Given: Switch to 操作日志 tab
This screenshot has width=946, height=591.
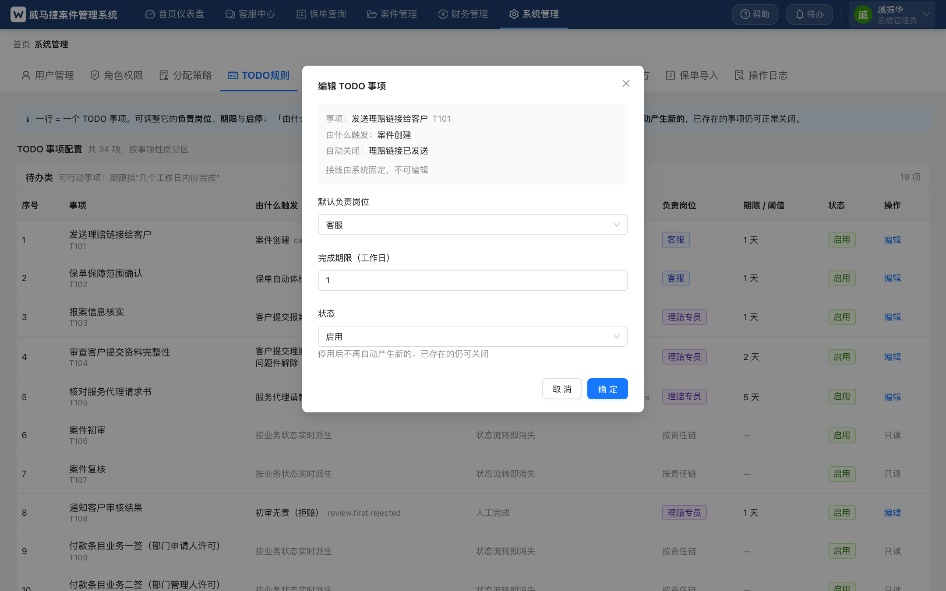Looking at the screenshot, I should pos(761,75).
